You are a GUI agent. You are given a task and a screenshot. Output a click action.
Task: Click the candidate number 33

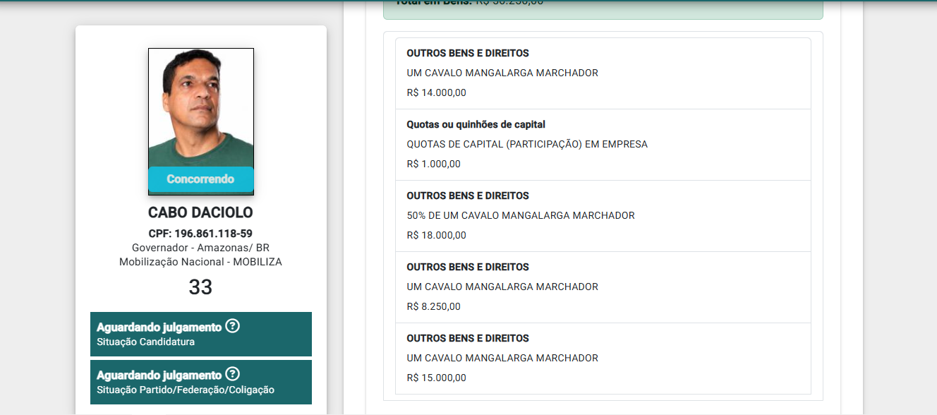200,287
